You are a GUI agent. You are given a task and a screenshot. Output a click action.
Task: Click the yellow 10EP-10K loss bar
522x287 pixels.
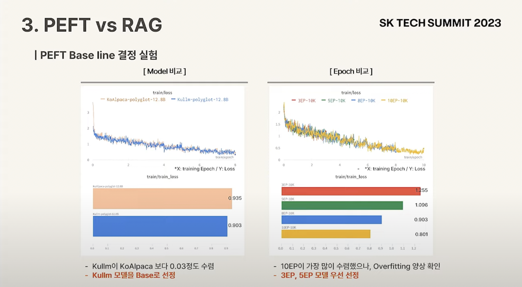pos(326,234)
